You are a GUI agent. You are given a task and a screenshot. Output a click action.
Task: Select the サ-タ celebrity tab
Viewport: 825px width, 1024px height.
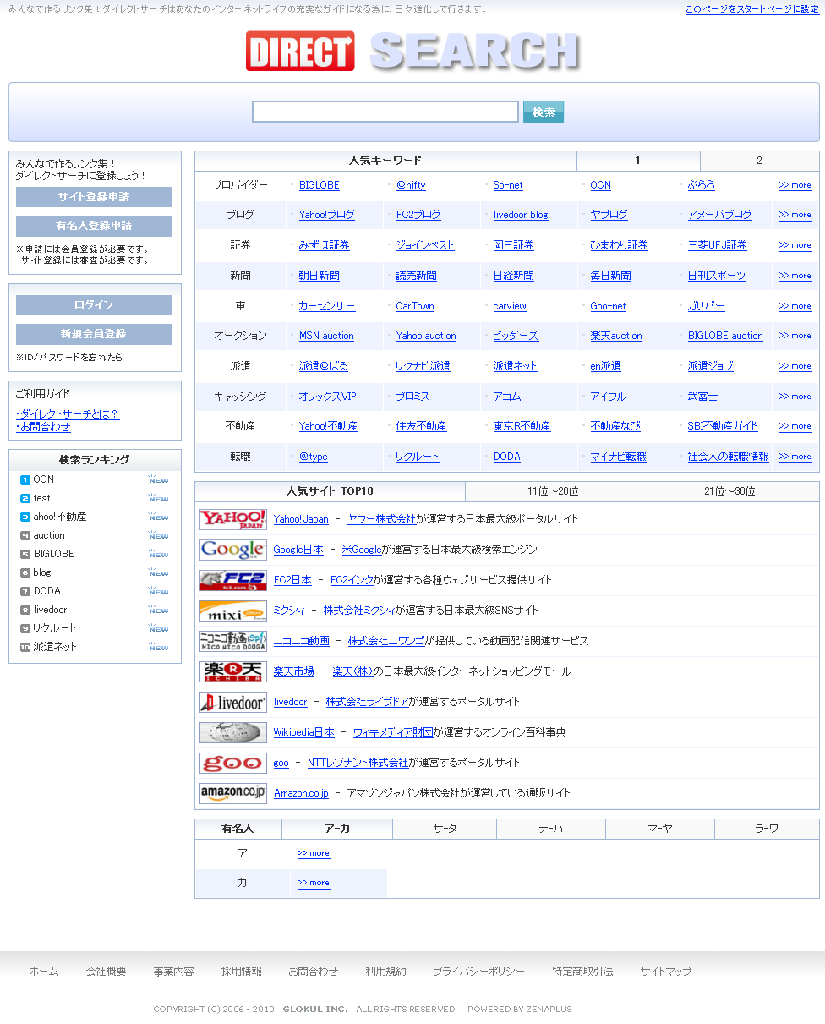[x=445, y=829]
